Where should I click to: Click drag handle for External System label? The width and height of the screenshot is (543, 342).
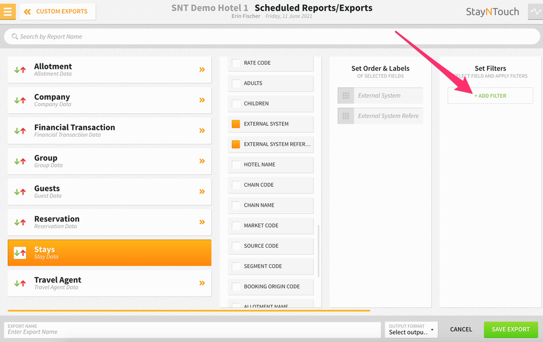coord(346,96)
